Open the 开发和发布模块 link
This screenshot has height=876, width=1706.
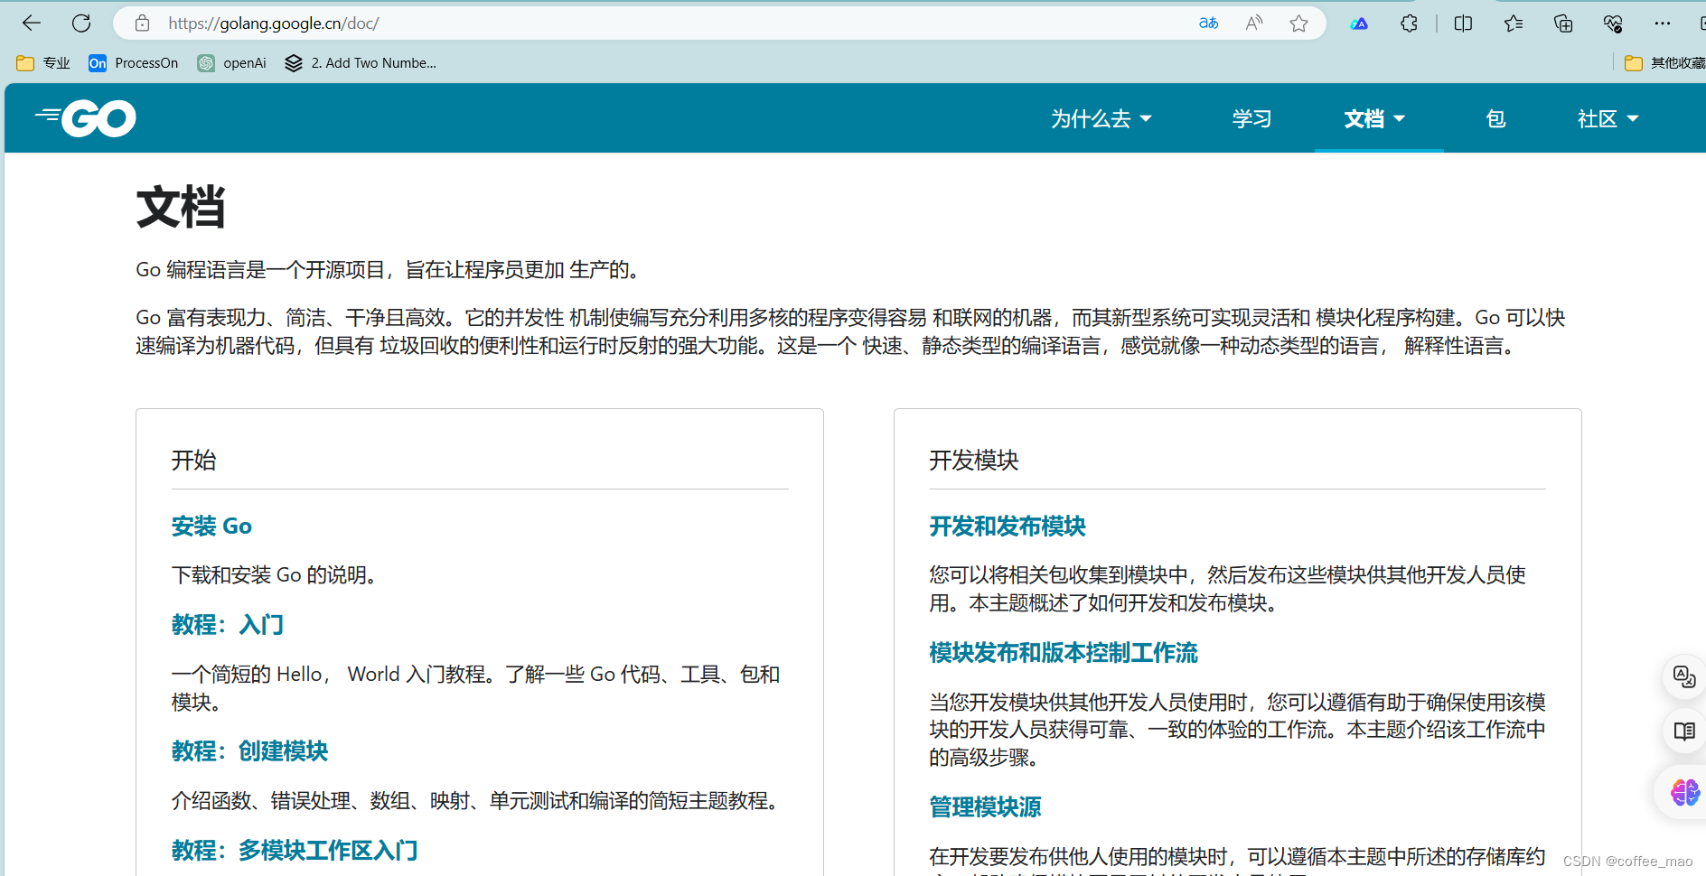tap(1008, 527)
